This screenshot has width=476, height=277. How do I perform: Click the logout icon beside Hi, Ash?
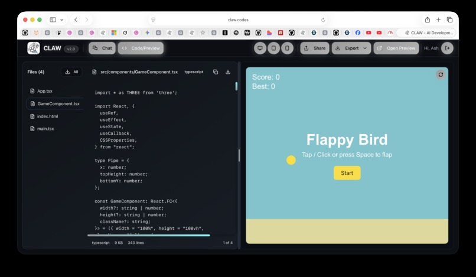click(x=447, y=48)
